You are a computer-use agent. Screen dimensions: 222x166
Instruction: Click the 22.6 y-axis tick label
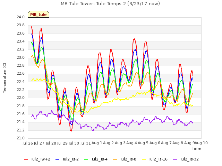tap(21, 74)
